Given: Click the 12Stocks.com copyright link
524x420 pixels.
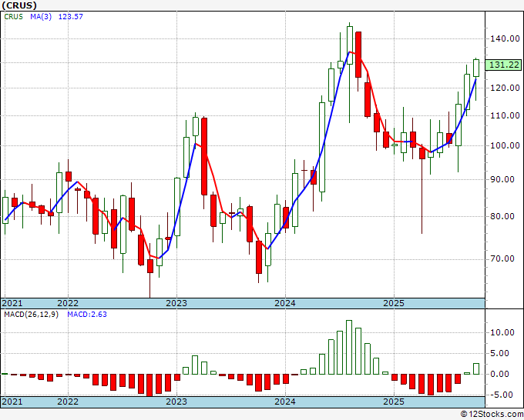Looking at the screenshot, I should [492, 415].
